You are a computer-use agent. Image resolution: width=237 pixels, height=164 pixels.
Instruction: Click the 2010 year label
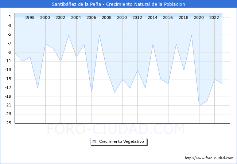pyautogui.click(x=122, y=17)
